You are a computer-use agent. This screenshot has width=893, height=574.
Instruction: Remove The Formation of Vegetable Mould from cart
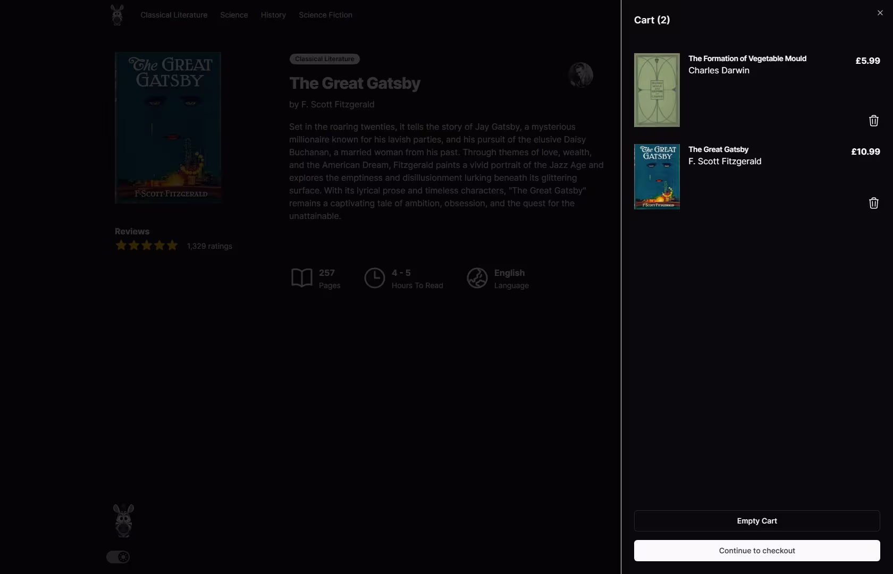tap(873, 121)
